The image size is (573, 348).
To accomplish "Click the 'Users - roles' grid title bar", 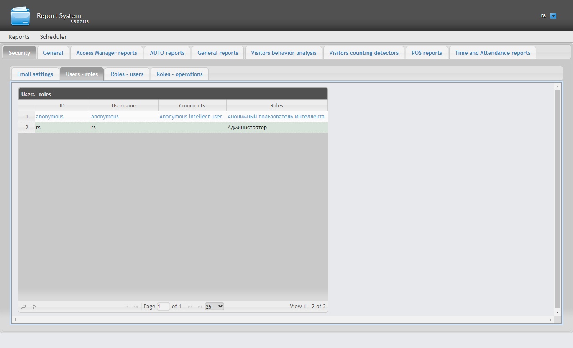I will click(173, 94).
